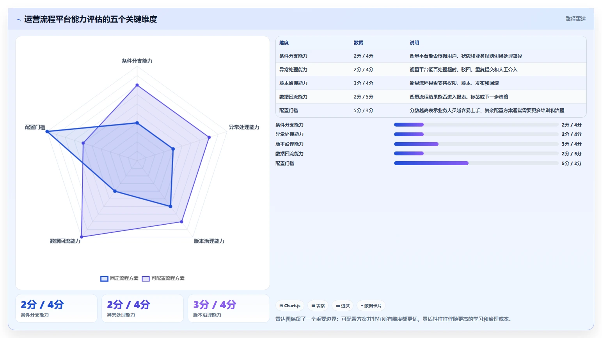Click the purple radar data point at 数据回流能力
Viewport: 602px width, 338px height.
pos(82,237)
